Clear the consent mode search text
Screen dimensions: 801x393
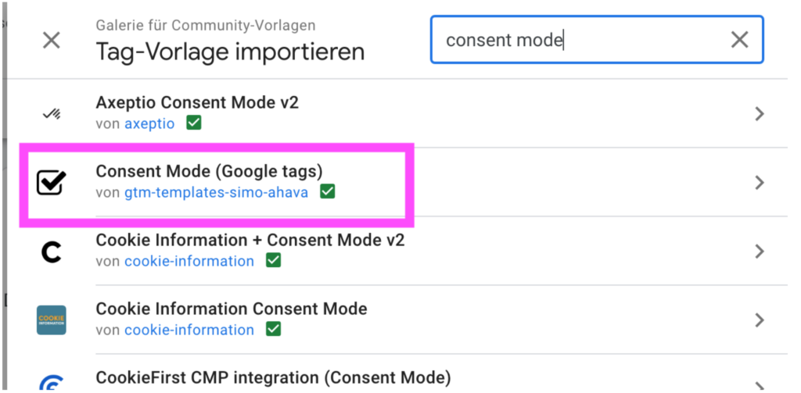[739, 40]
